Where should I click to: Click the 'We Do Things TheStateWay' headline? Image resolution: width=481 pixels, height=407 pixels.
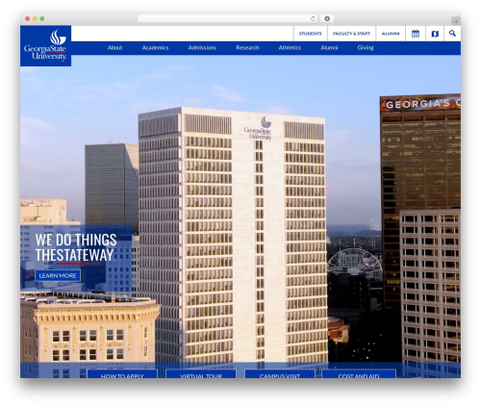(x=76, y=247)
